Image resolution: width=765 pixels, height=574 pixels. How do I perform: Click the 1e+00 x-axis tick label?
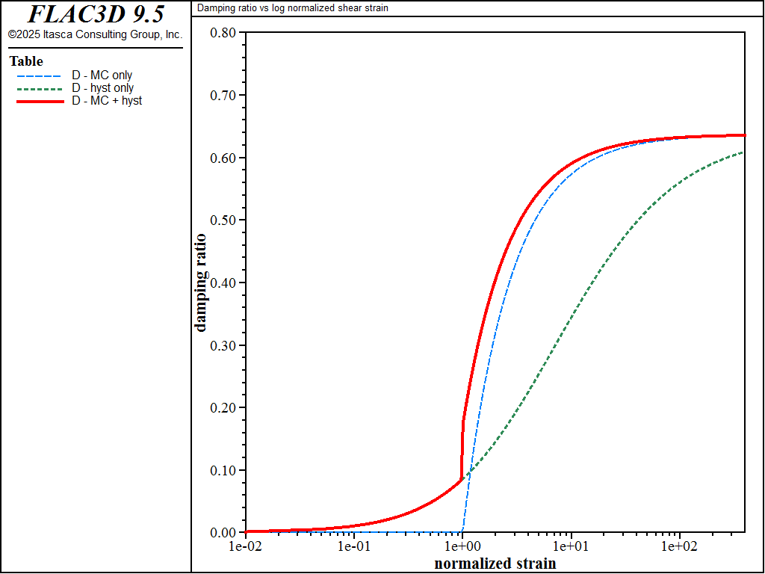[x=462, y=546]
